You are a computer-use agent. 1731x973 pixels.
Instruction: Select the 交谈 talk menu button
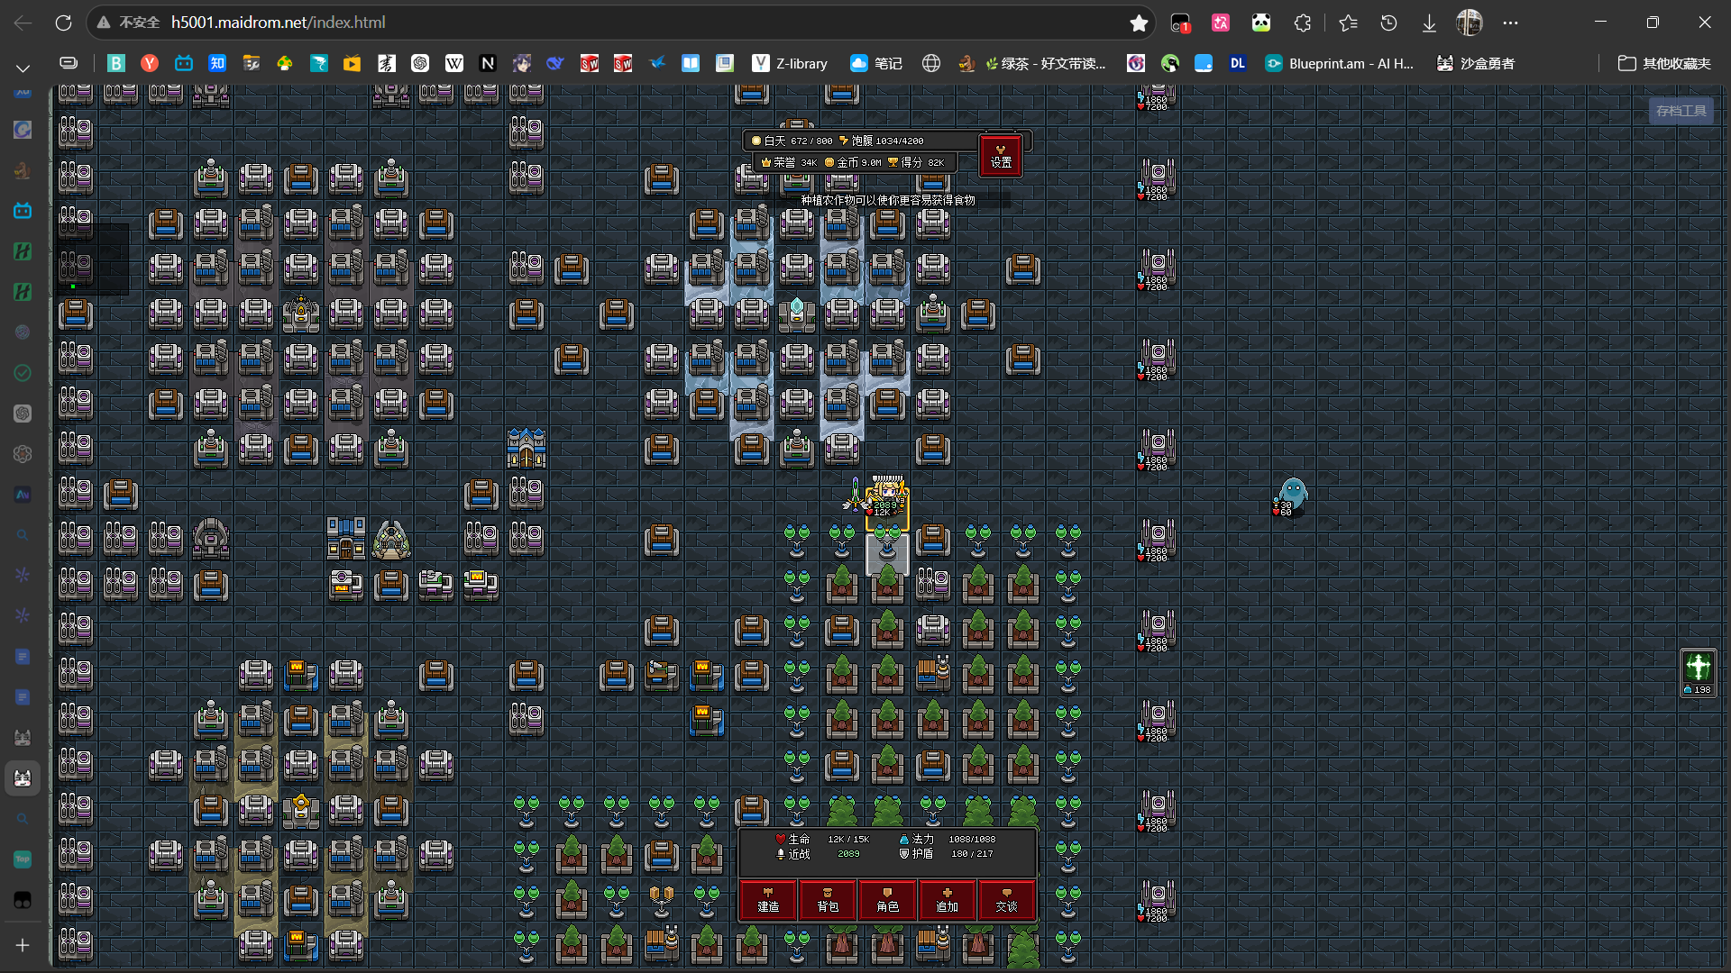pyautogui.click(x=1006, y=900)
